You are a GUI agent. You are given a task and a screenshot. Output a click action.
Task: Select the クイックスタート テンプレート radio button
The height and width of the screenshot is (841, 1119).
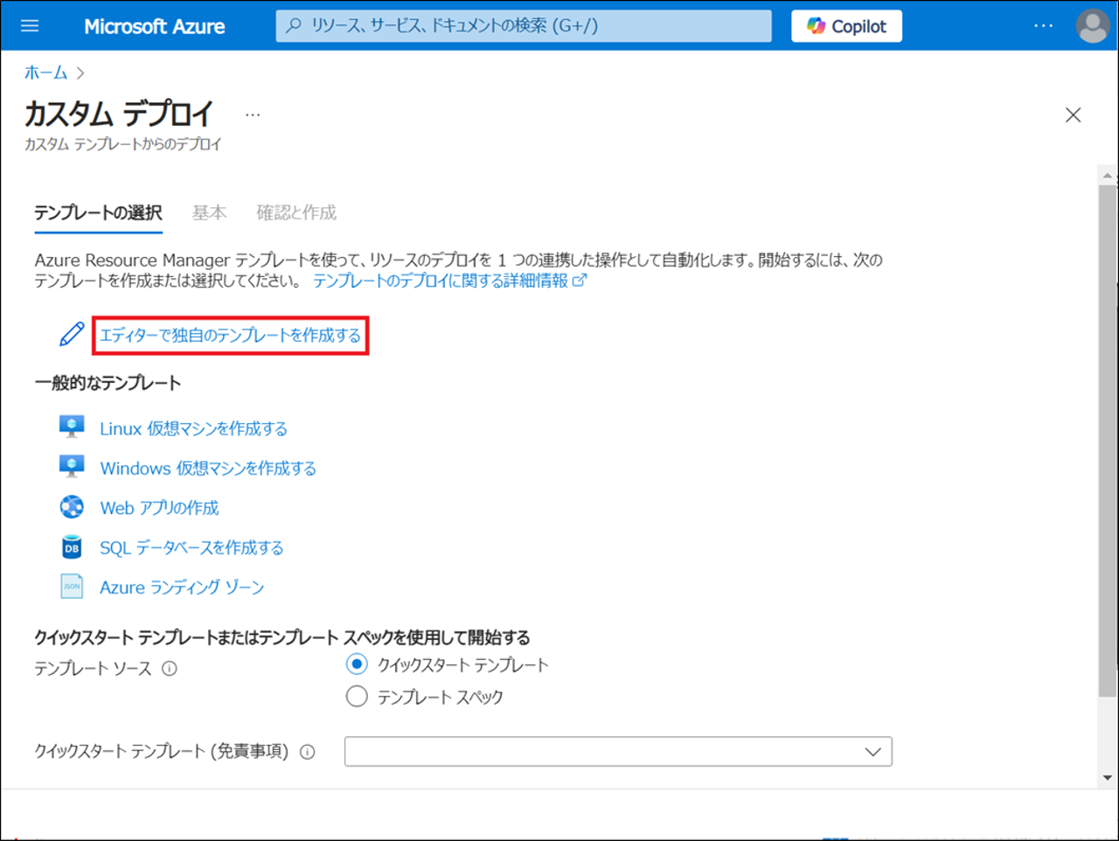click(x=357, y=664)
